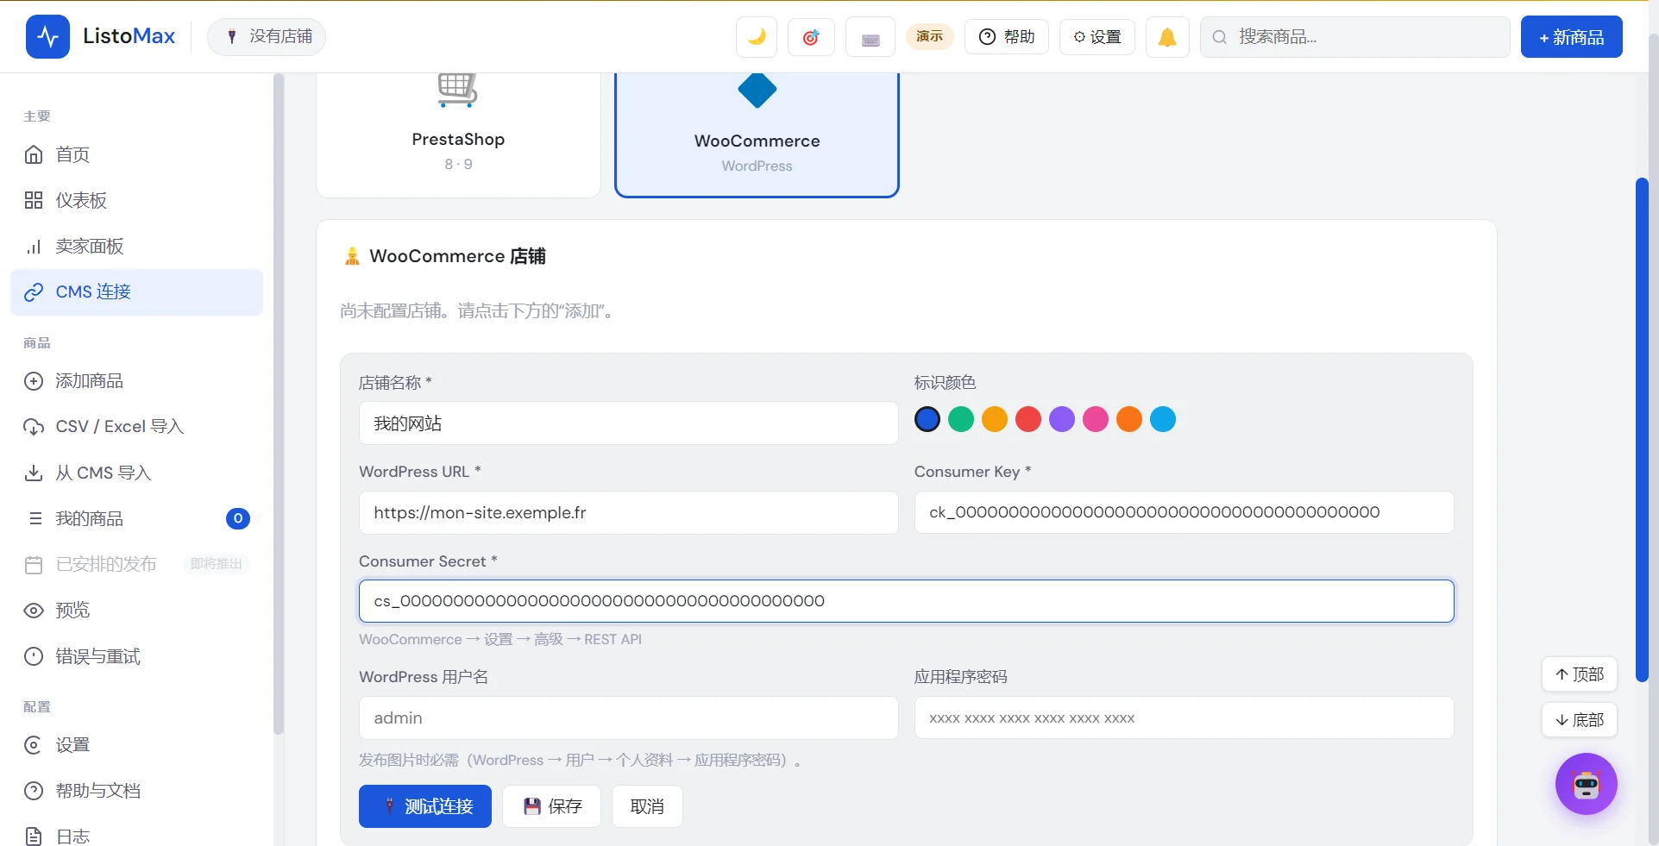Open 卖家面板 in sidebar
The height and width of the screenshot is (846, 1659).
point(136,246)
